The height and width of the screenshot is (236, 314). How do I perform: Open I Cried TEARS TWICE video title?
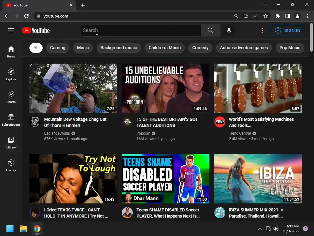click(x=76, y=213)
